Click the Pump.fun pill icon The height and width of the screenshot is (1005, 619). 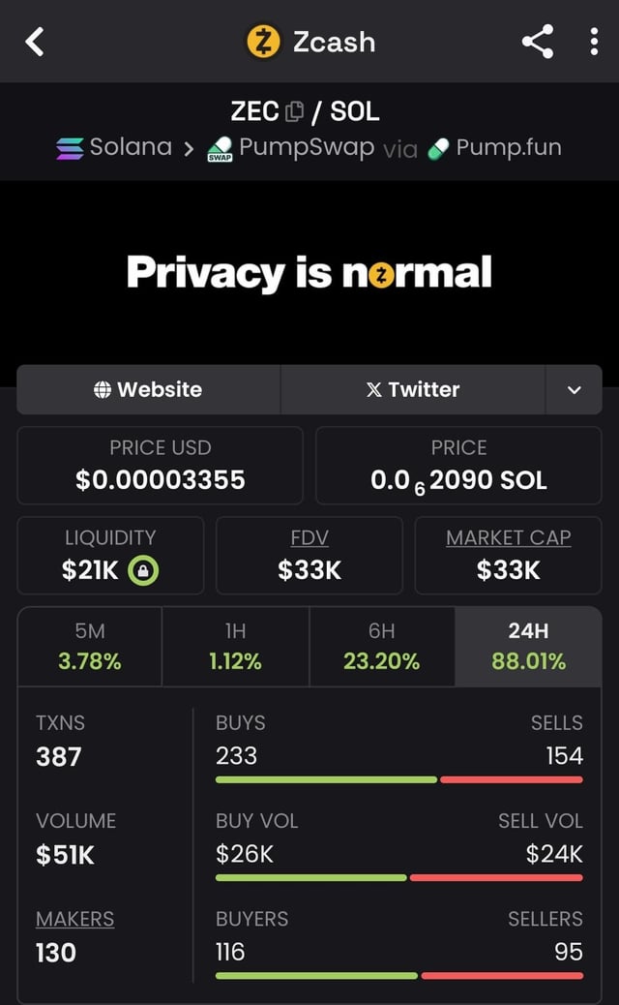[x=438, y=148]
